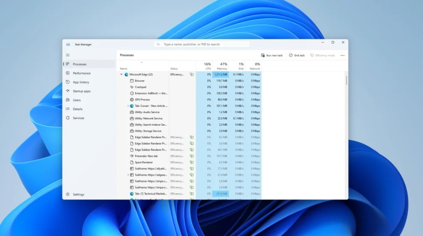The width and height of the screenshot is (423, 236).
Task: Click the Spare Renderer page icon
Action: [x=132, y=163]
